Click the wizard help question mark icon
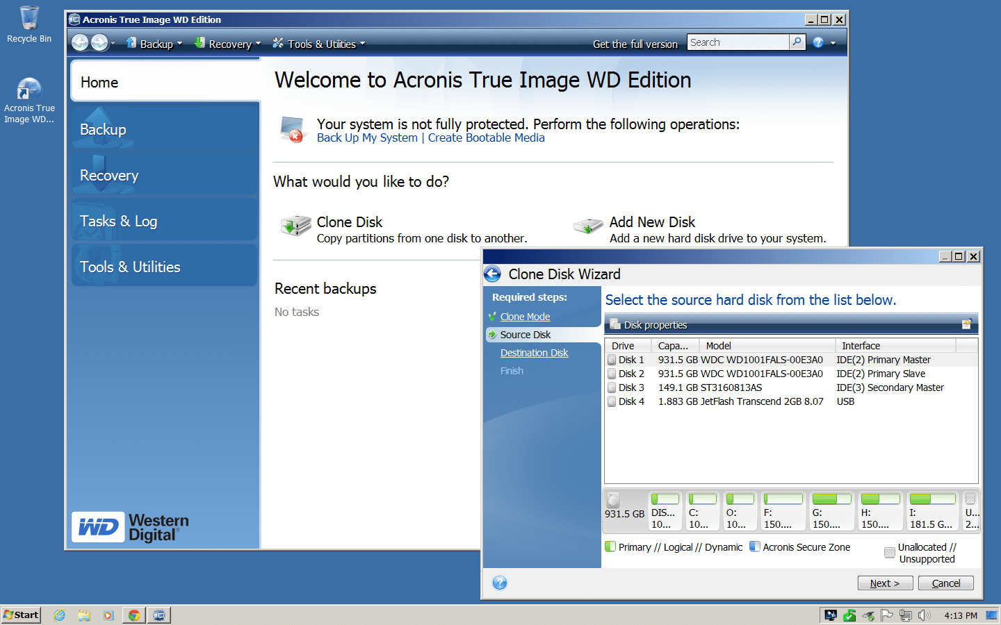Image resolution: width=1001 pixels, height=625 pixels. click(500, 583)
